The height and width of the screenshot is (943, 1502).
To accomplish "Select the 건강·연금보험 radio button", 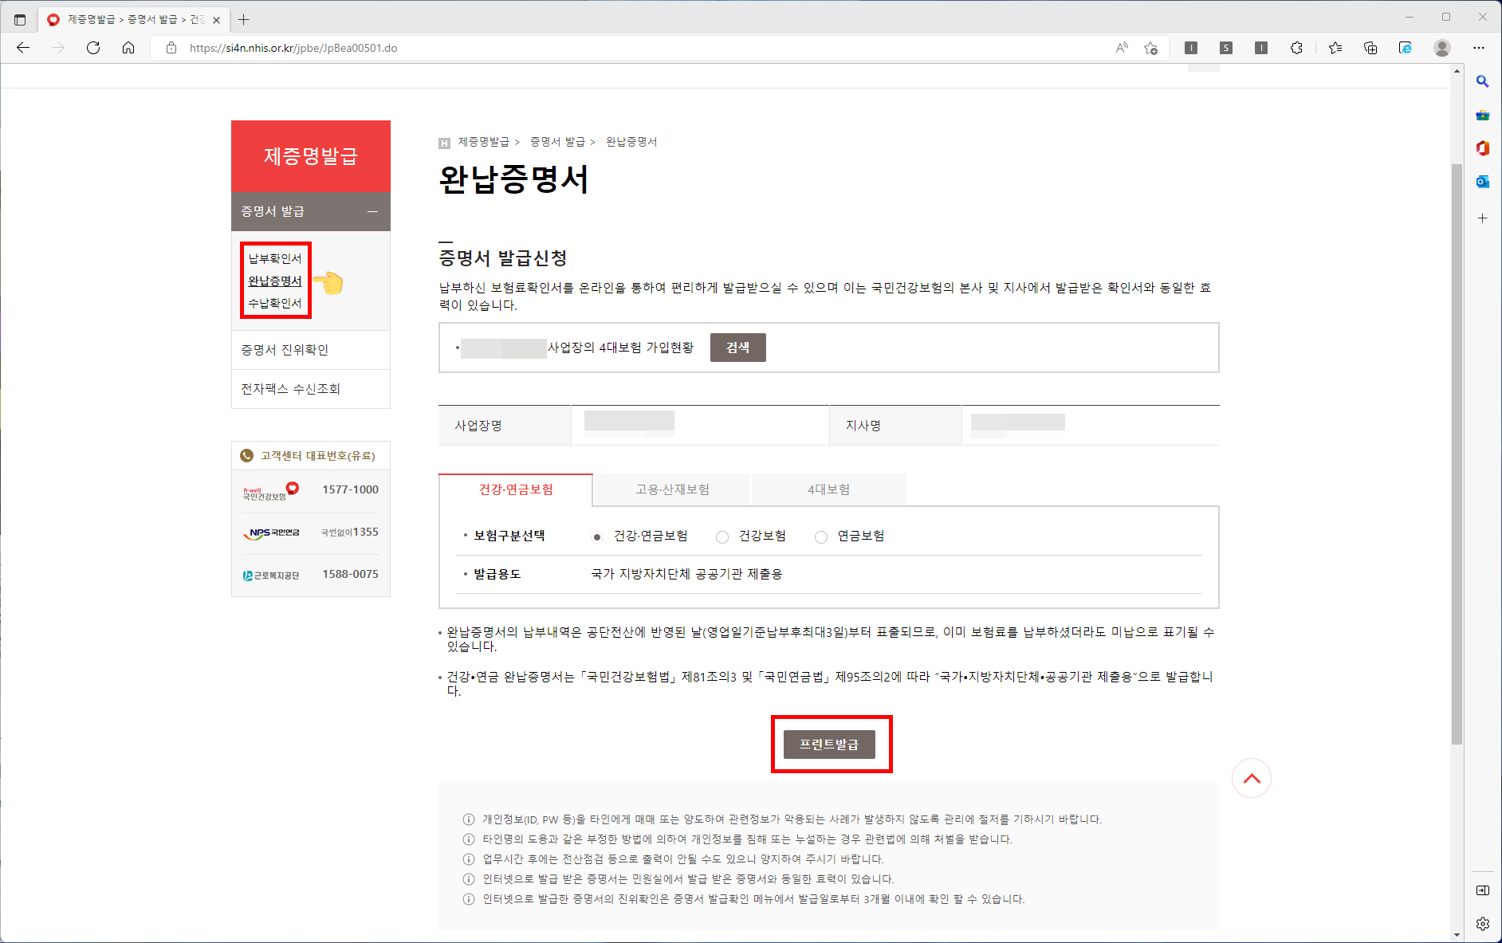I will [x=597, y=537].
